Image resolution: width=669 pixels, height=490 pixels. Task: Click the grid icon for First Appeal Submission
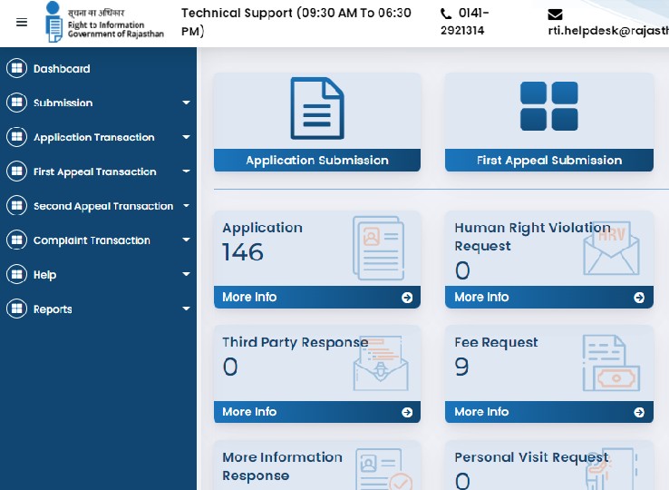click(548, 107)
